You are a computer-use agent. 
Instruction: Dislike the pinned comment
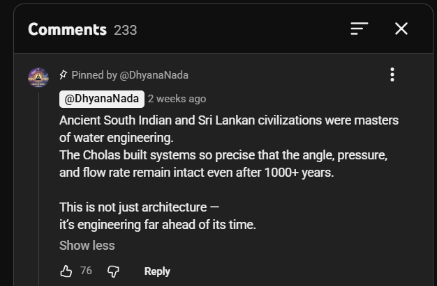coord(113,271)
